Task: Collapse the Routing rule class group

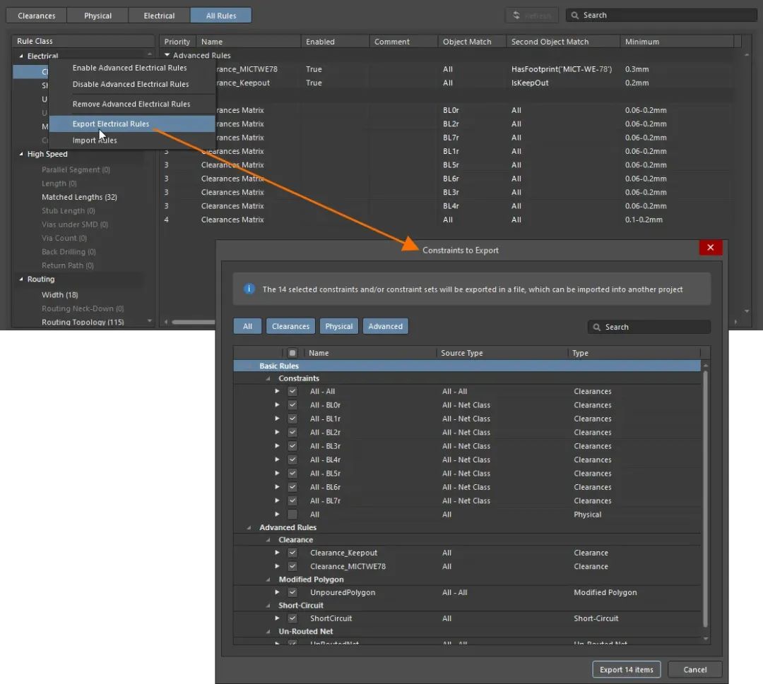Action: [21, 279]
